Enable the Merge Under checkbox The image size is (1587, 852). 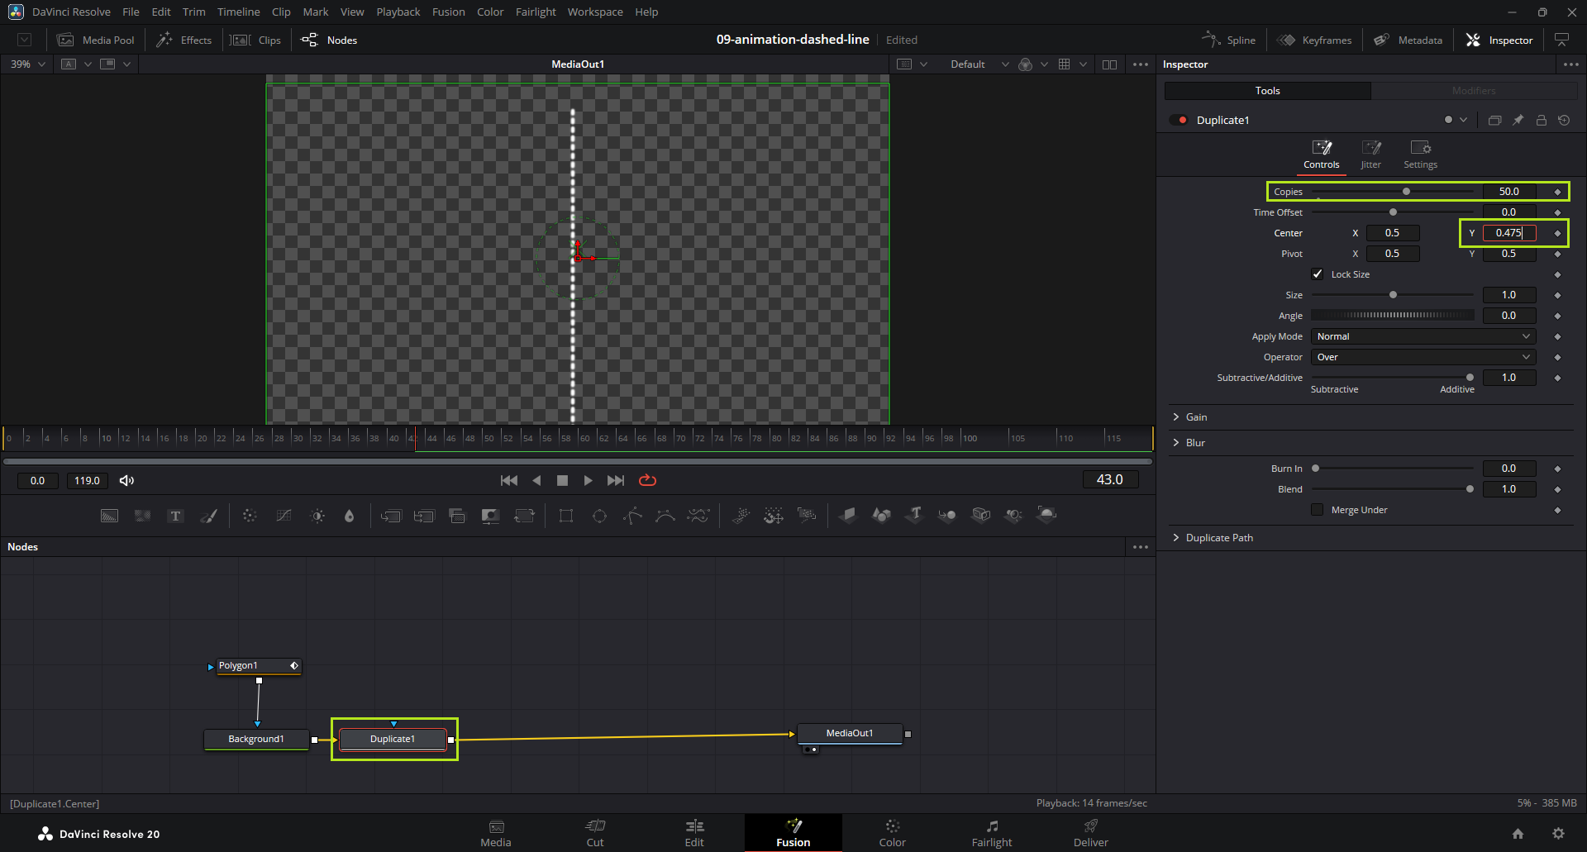click(x=1318, y=510)
